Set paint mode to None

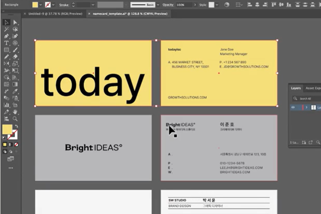click(16, 144)
